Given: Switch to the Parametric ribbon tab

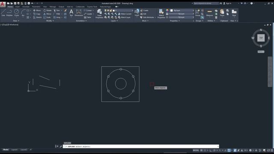Looking at the screenshot, I should pyautogui.click(x=36, y=7).
